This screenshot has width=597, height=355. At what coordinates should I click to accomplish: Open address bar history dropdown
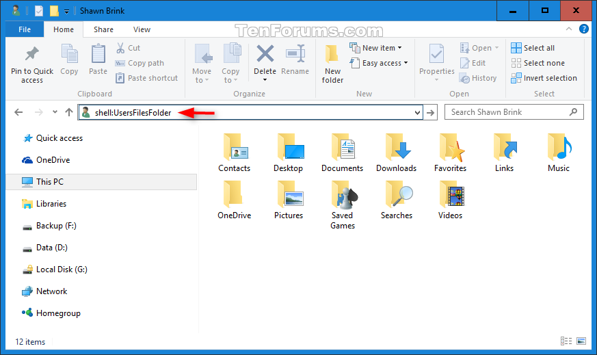[x=417, y=112]
